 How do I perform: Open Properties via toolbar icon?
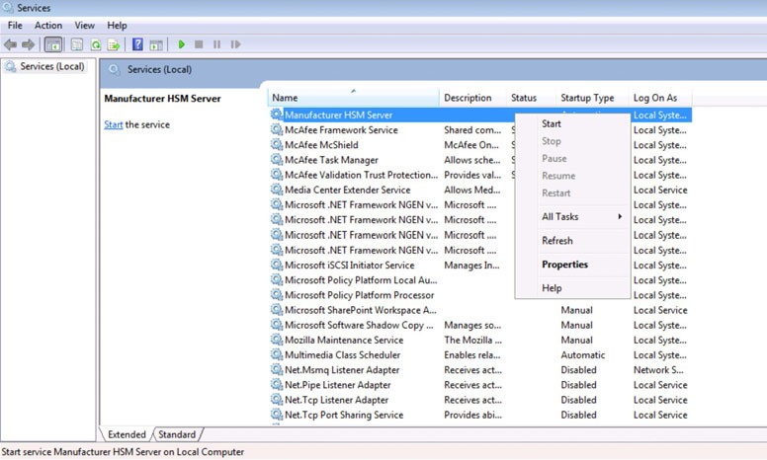tap(77, 45)
